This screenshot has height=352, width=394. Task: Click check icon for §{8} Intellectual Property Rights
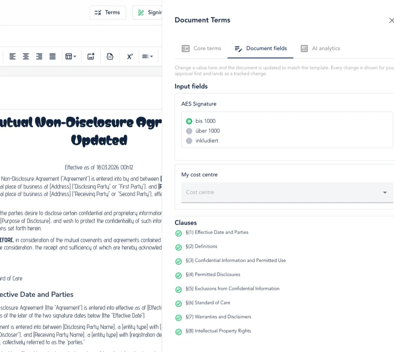click(178, 332)
